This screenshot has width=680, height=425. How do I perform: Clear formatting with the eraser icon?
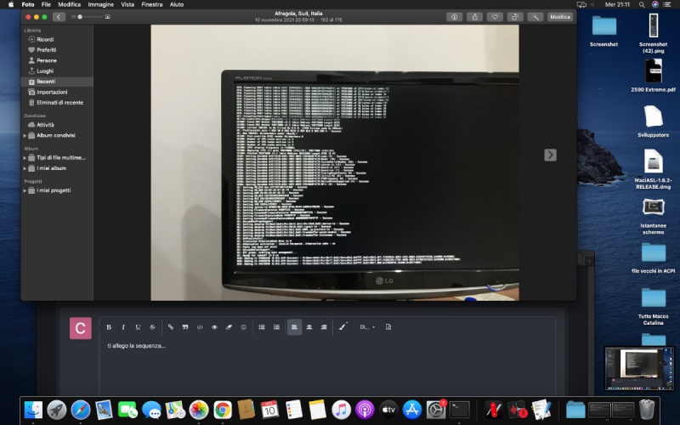click(x=229, y=327)
